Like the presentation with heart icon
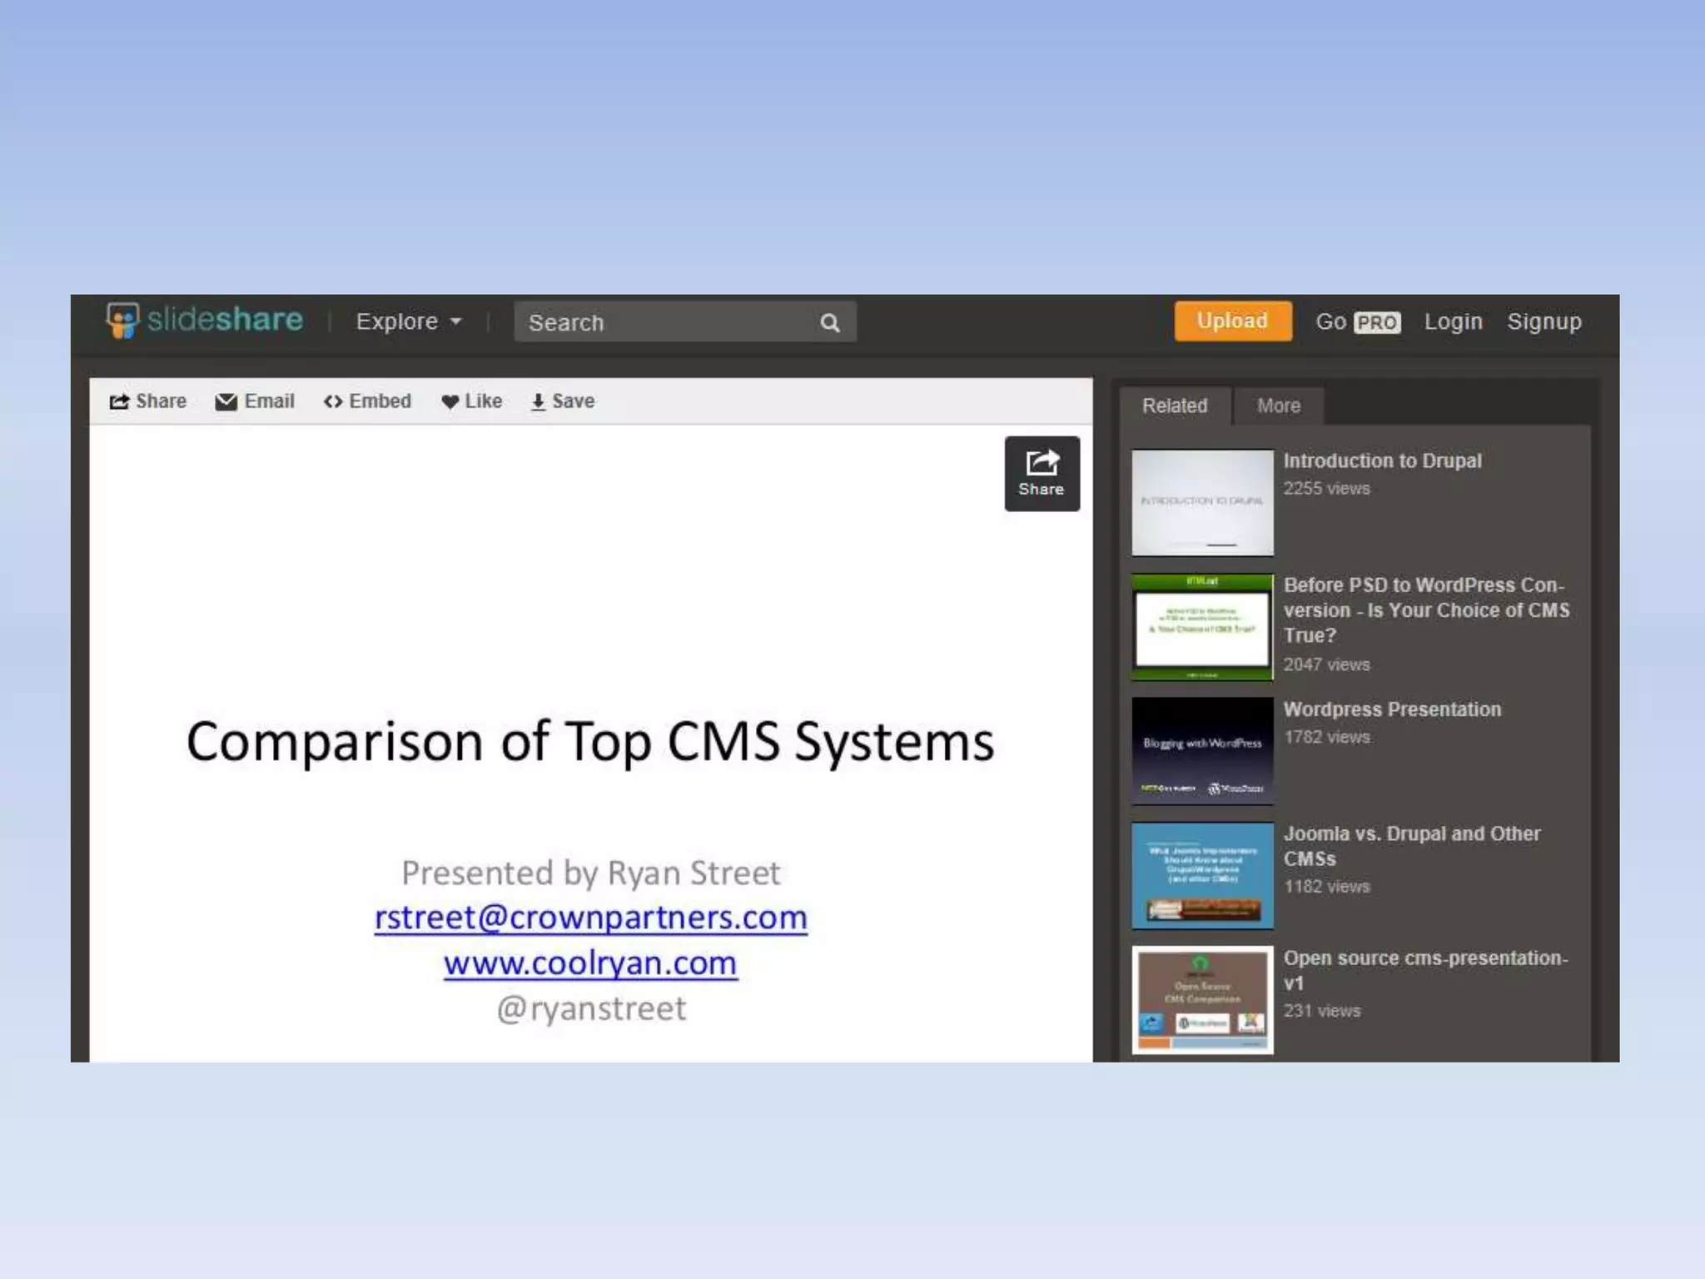This screenshot has width=1705, height=1279. pyautogui.click(x=450, y=402)
